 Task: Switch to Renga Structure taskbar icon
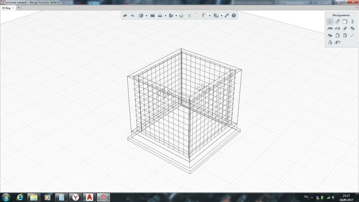point(104,197)
